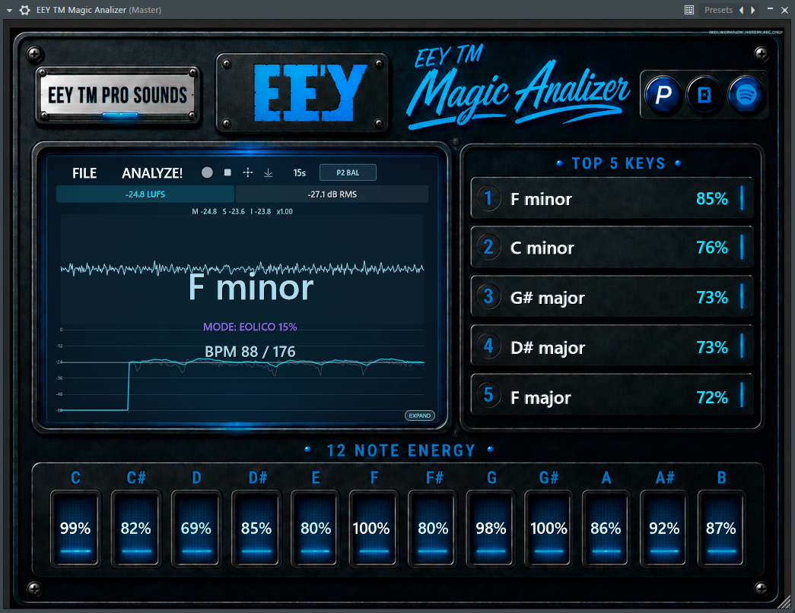
Task: Click the TOP 5 KEYS heading
Action: pos(618,163)
